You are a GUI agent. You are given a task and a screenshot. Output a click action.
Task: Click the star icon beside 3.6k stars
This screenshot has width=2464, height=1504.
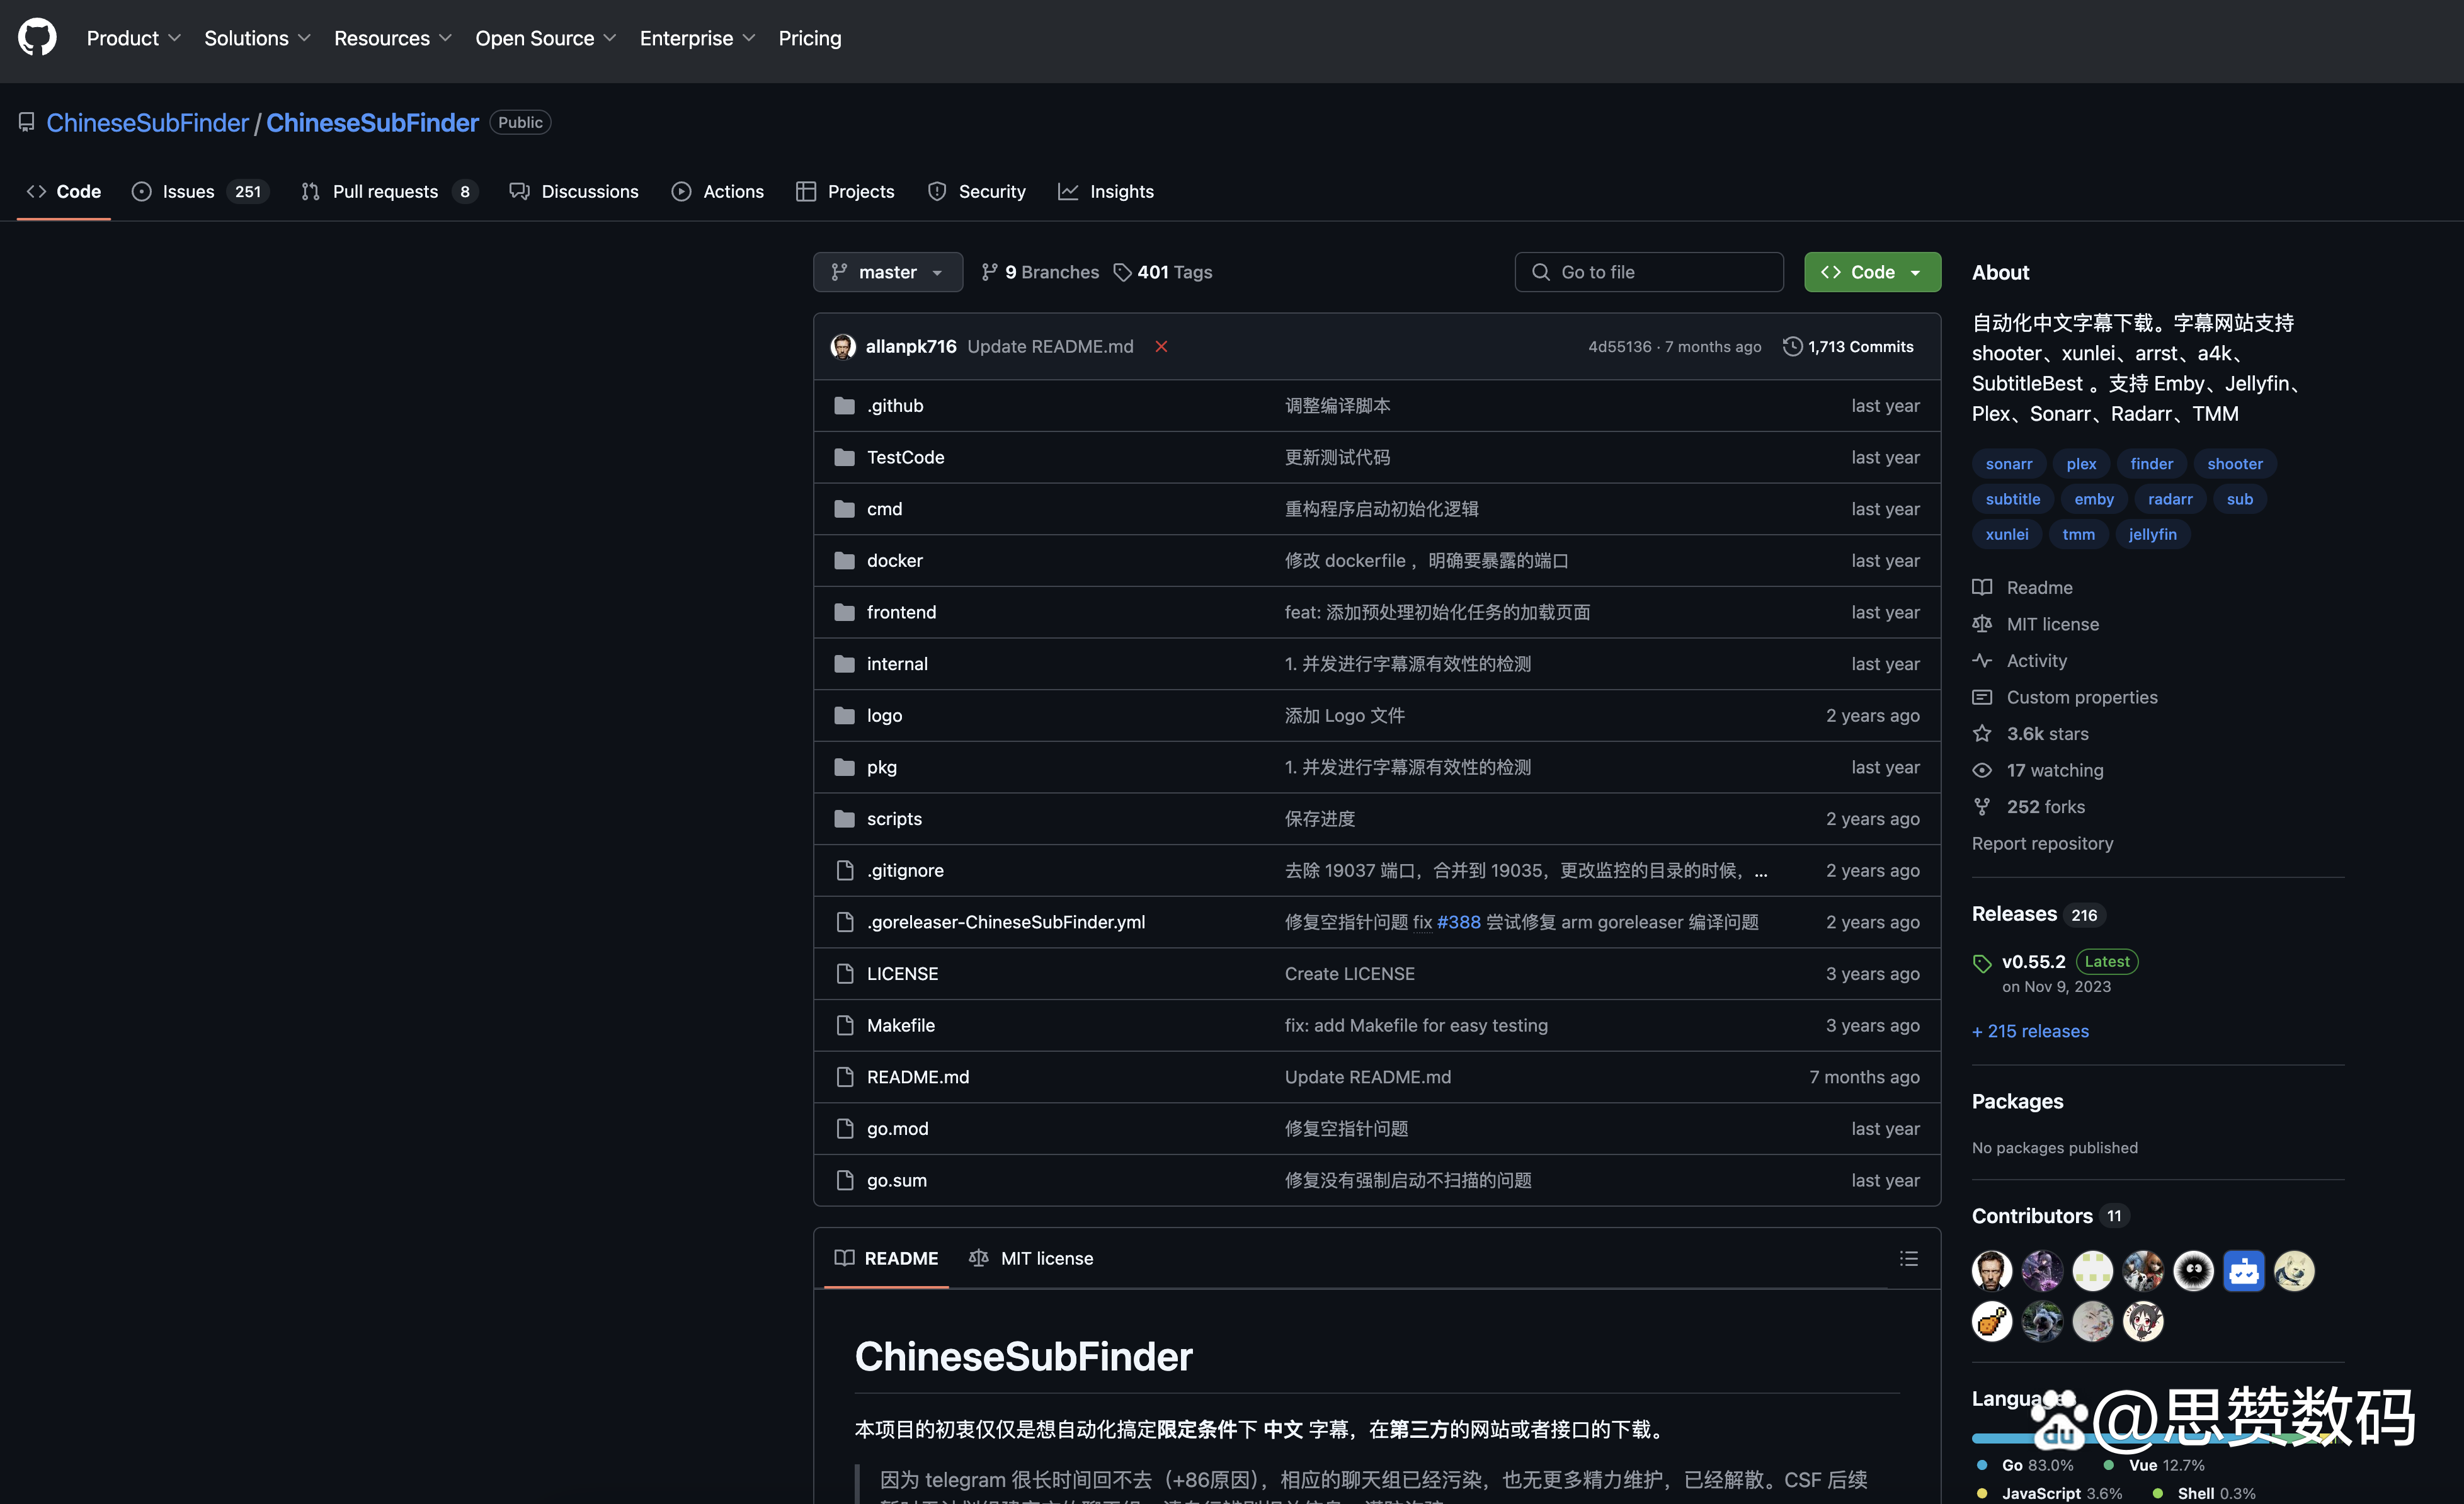tap(1982, 734)
